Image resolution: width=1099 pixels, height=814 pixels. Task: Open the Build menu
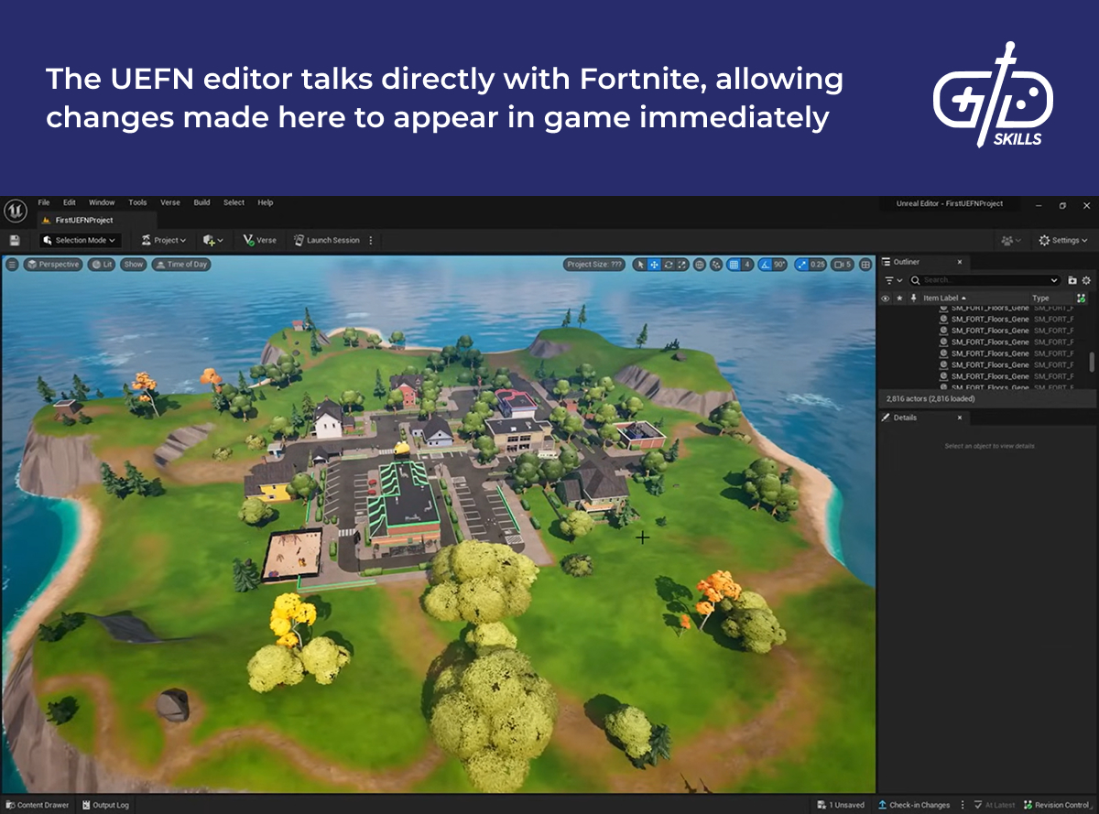[x=201, y=202]
